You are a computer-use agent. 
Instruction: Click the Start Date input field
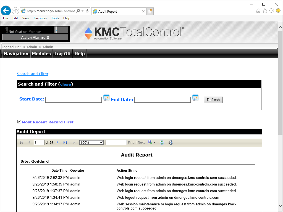(x=74, y=100)
